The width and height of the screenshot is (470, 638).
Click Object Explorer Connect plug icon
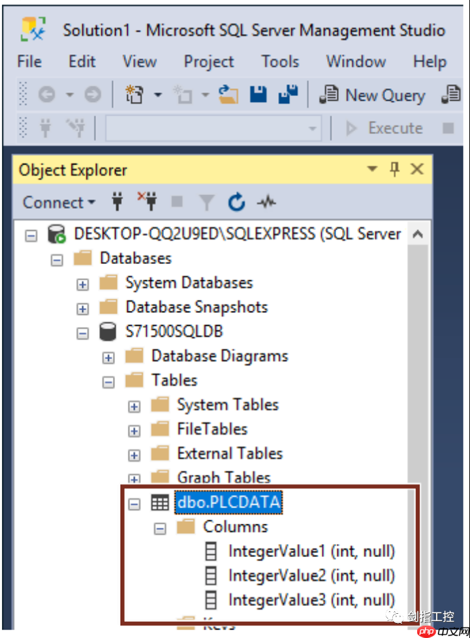(x=117, y=202)
